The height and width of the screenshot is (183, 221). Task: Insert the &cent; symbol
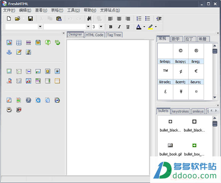(181, 74)
